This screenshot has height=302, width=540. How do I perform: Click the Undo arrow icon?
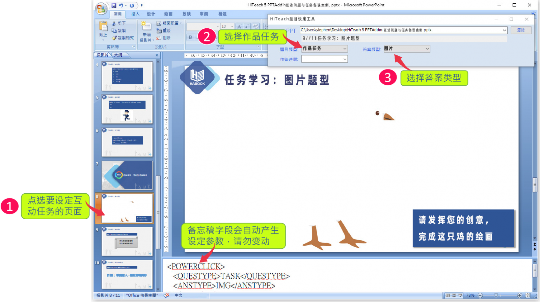pyautogui.click(x=121, y=5)
